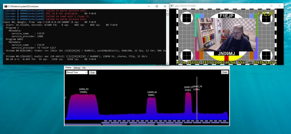
Task: Click the cmd.exe title bar icon
Action: (6, 6)
